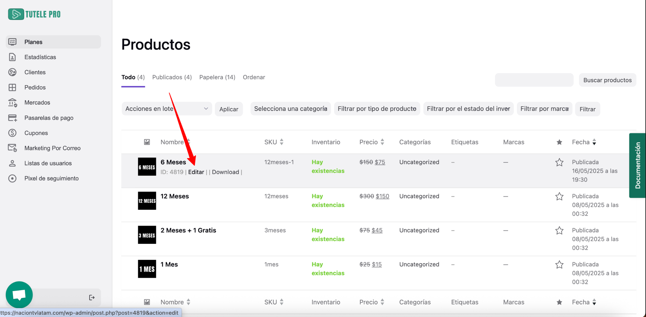646x317 pixels.
Task: Open the Estadísticas sidebar icon
Action: click(x=12, y=57)
